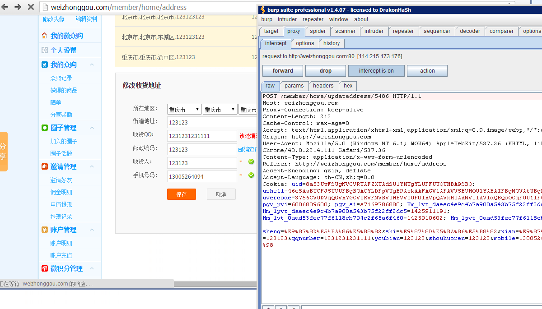Open 账户明细 sidebar link

coord(61,243)
